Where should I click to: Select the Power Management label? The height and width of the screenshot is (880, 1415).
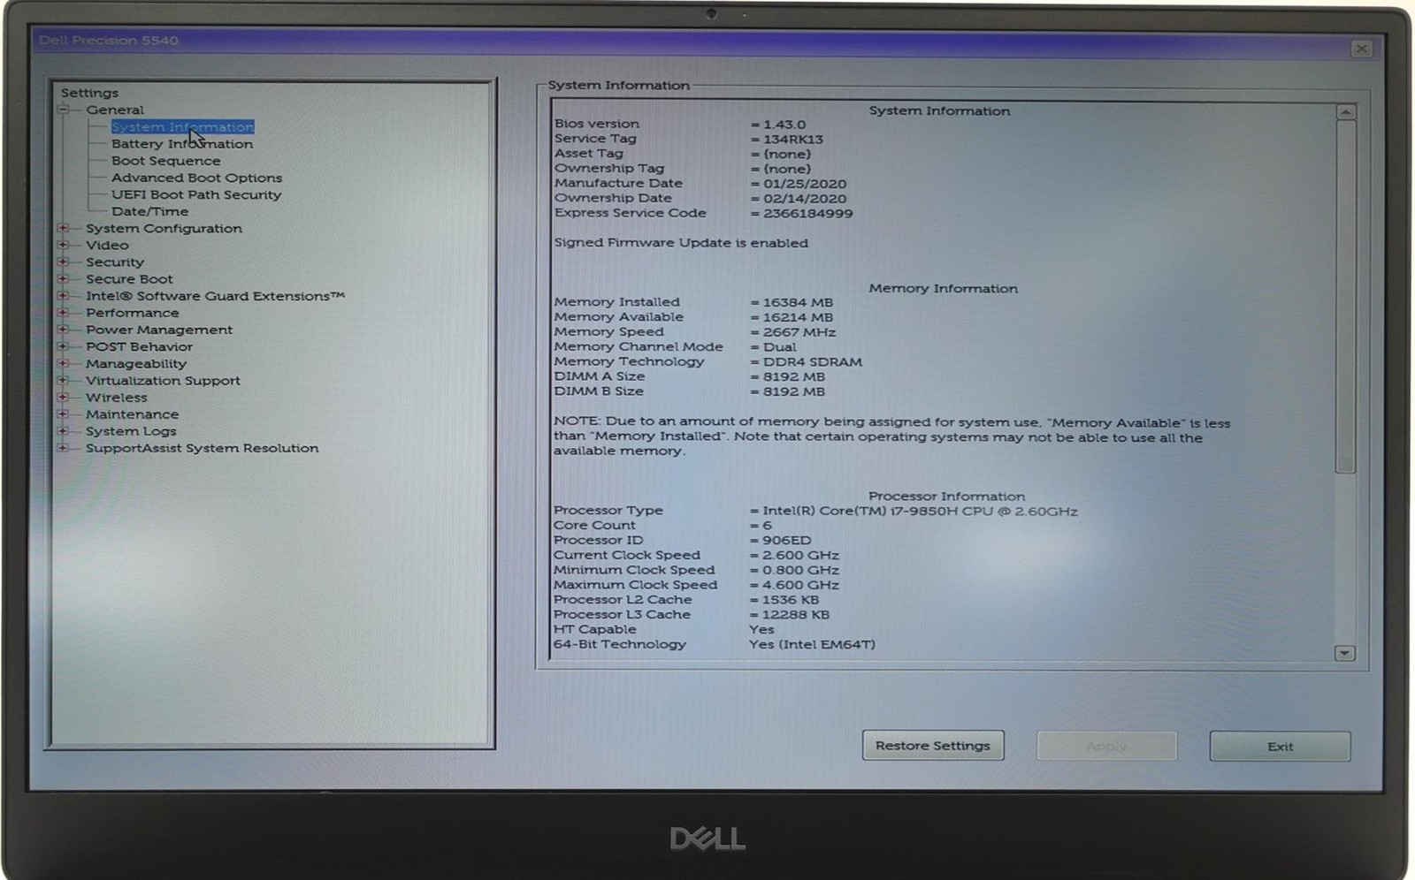[x=159, y=330]
